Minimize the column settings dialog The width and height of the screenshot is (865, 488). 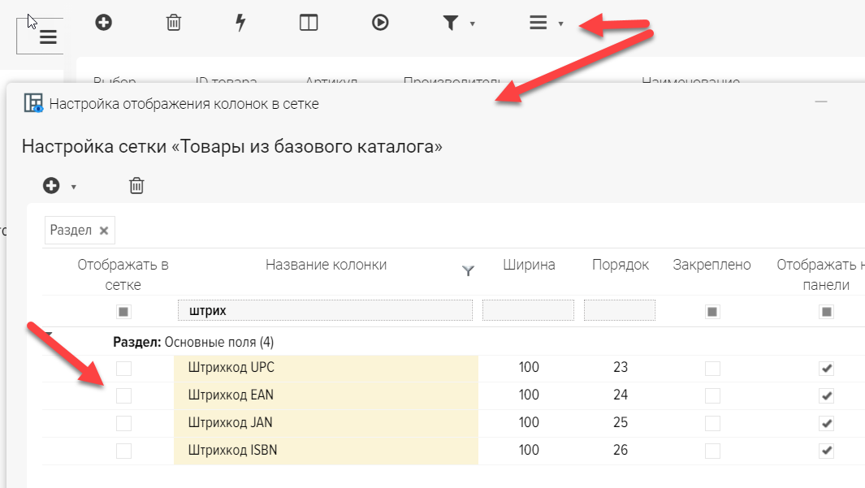[821, 101]
